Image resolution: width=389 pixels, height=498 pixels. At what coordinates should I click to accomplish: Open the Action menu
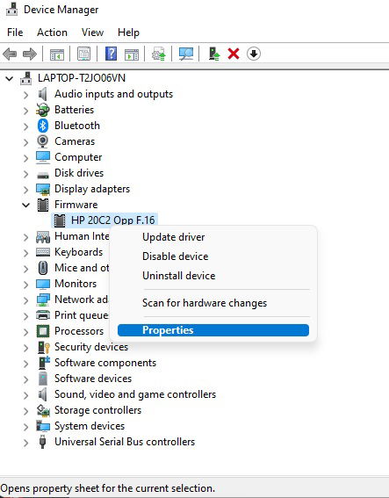(52, 32)
